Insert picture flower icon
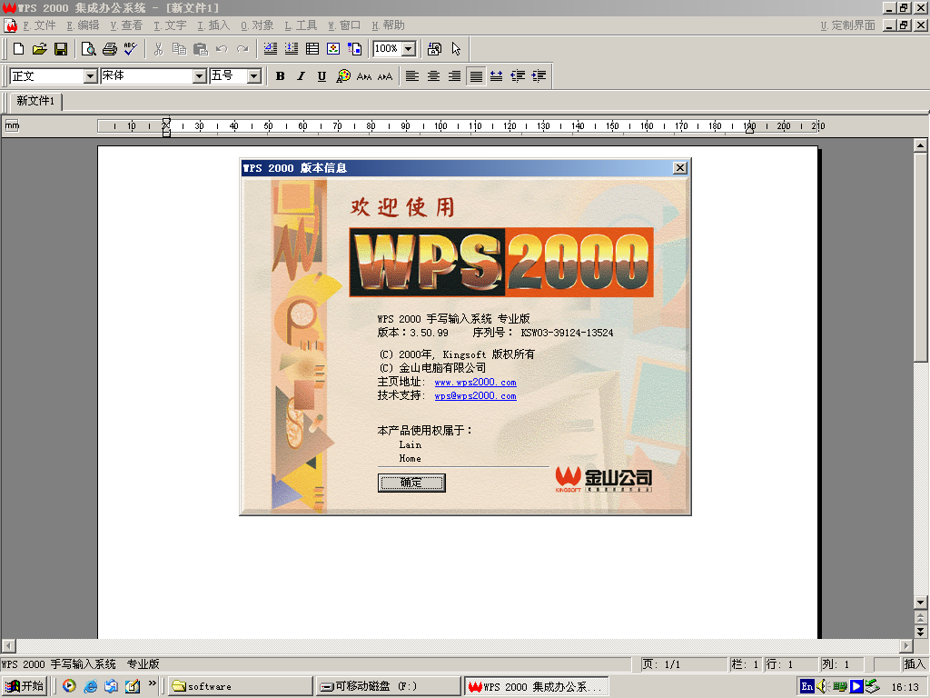 333,49
